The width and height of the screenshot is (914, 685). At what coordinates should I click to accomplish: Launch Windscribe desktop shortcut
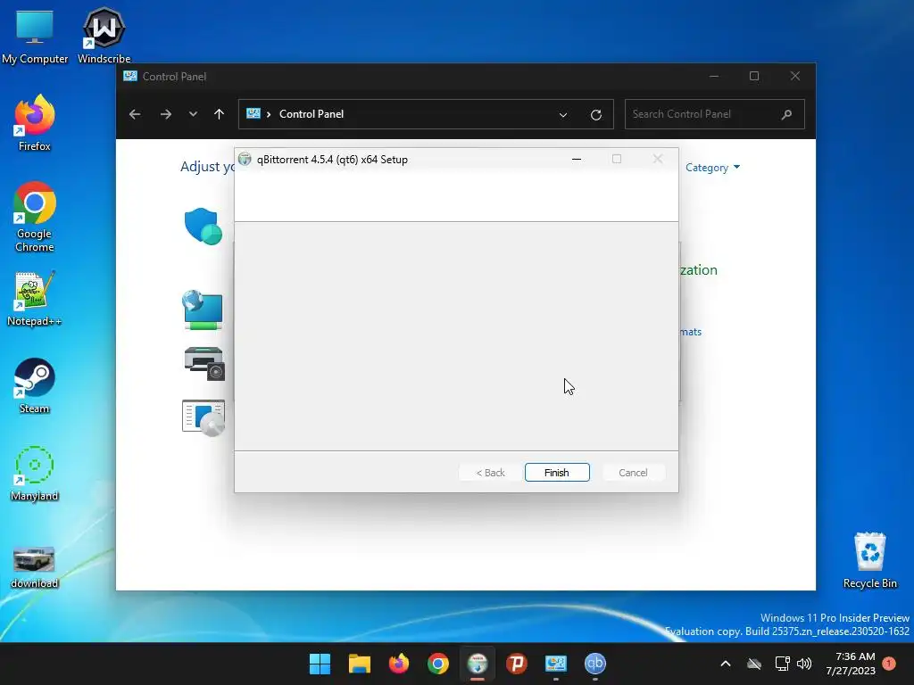[x=104, y=36]
